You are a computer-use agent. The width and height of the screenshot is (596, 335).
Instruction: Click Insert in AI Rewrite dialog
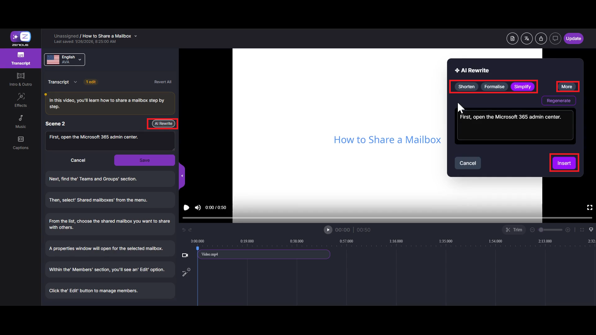pos(564,163)
